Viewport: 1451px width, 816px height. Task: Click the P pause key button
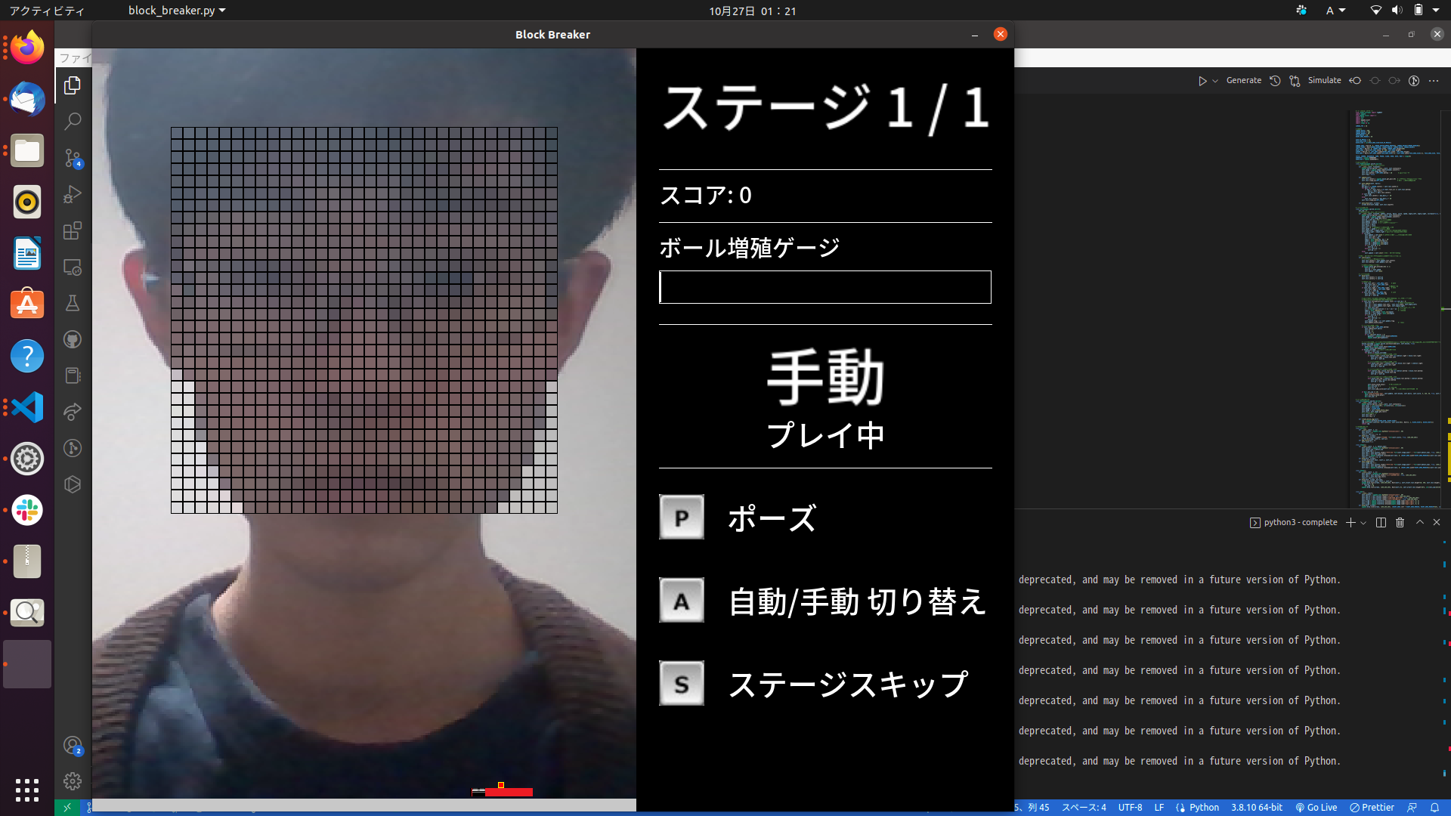pos(681,518)
